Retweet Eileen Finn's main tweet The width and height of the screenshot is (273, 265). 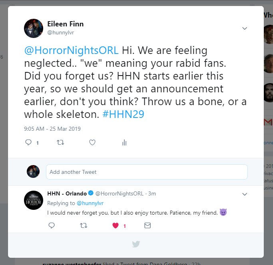(x=60, y=142)
